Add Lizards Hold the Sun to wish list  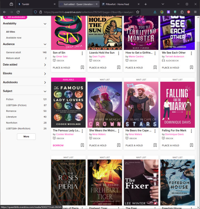[x=119, y=67]
